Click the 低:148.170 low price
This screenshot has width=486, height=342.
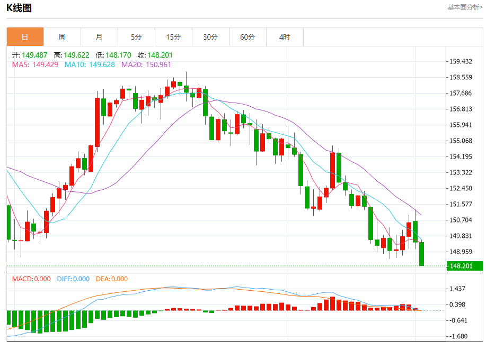coord(113,55)
